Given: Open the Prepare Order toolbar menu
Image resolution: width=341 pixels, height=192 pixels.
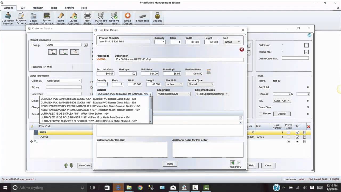Looking at the screenshot, I should 21,18.
